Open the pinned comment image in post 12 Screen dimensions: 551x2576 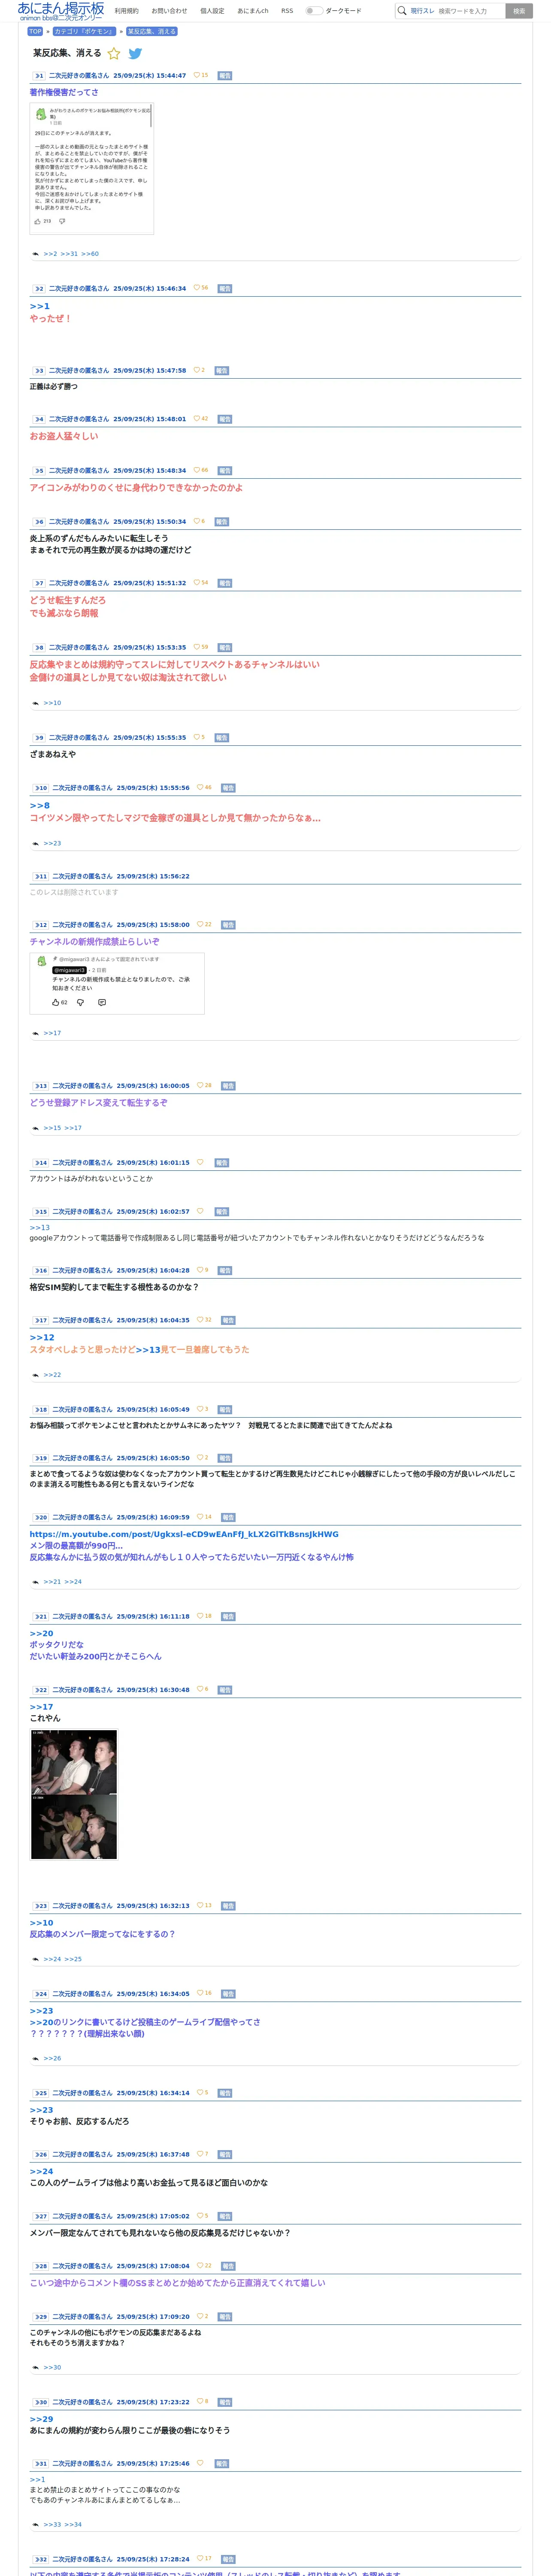point(117,984)
